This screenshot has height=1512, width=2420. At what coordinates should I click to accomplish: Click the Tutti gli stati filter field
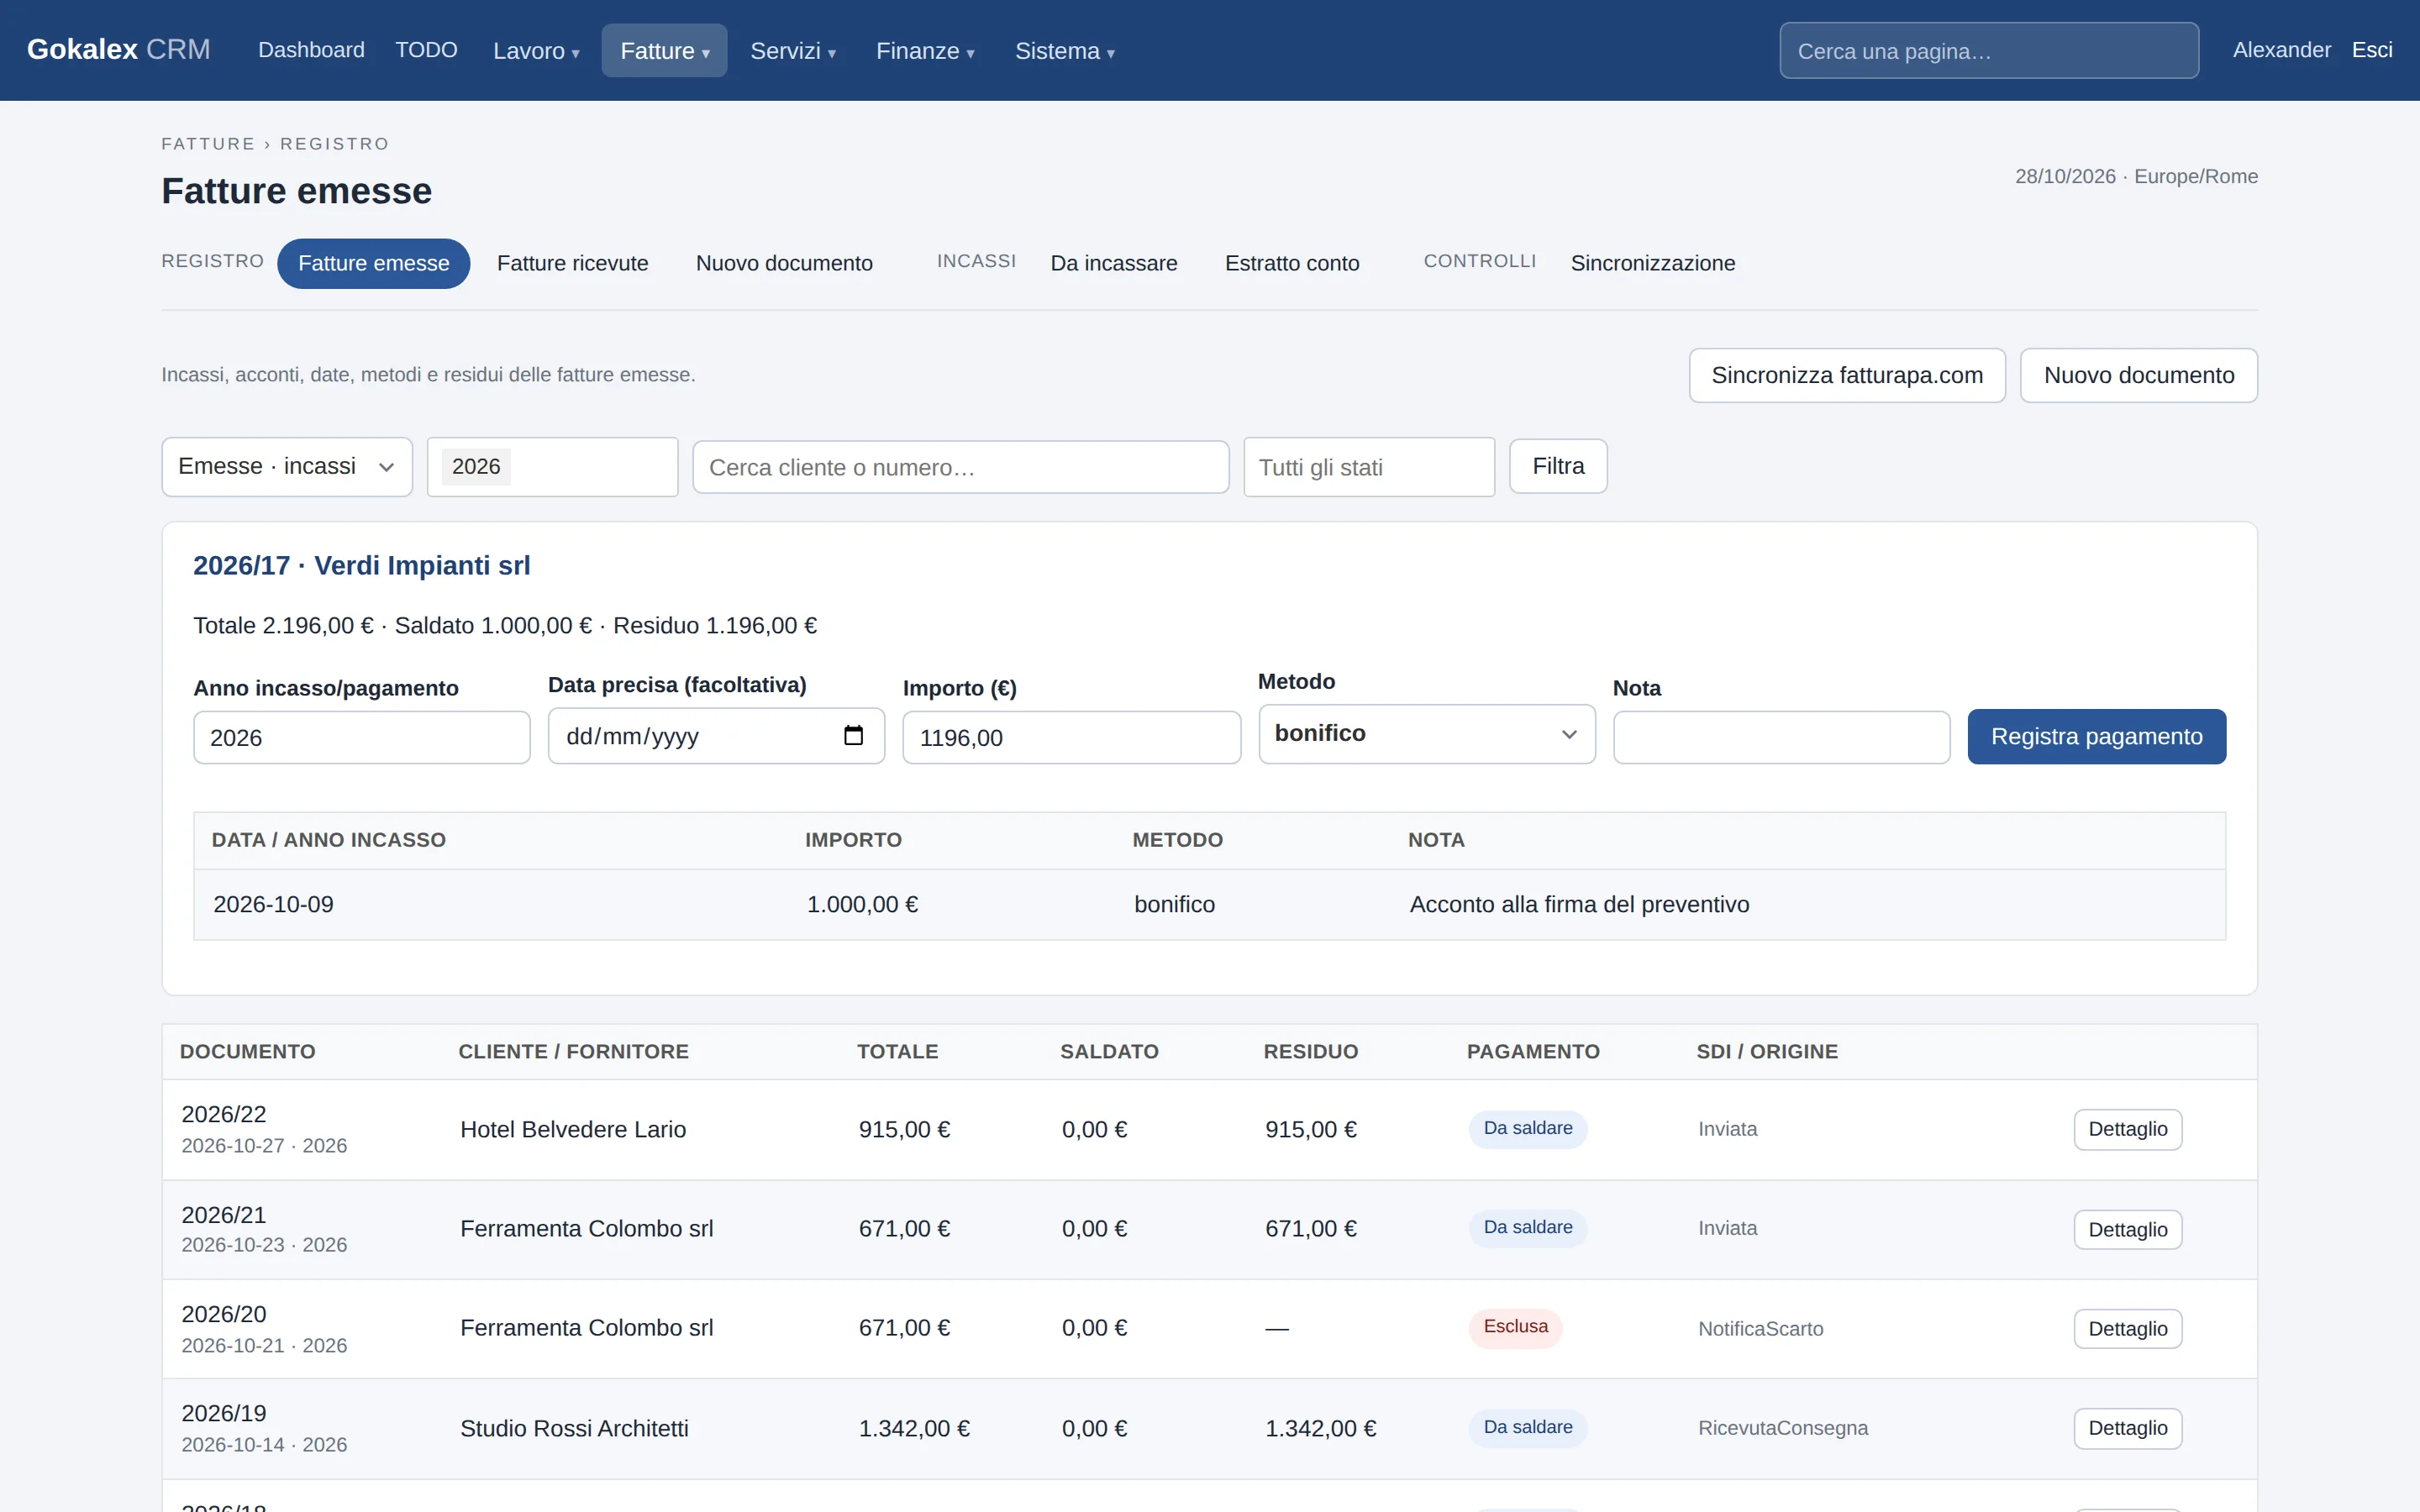pyautogui.click(x=1369, y=467)
